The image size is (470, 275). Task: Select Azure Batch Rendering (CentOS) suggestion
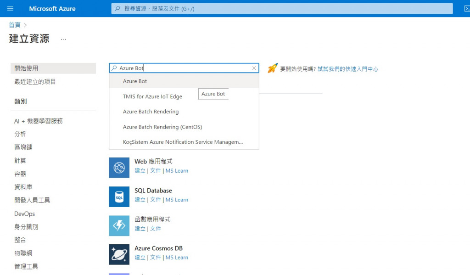(x=184, y=127)
